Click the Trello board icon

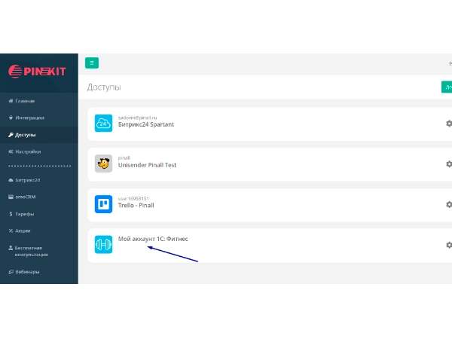104,204
